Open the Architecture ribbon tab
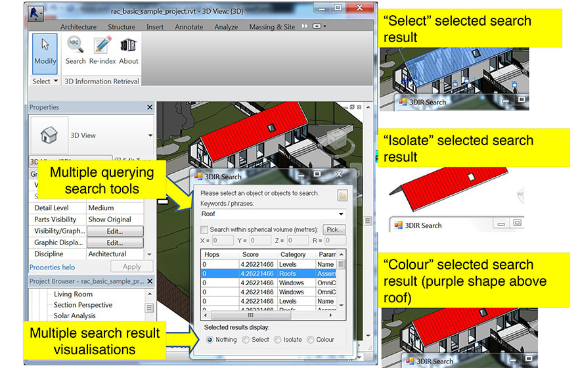578x368 pixels. pos(79,27)
